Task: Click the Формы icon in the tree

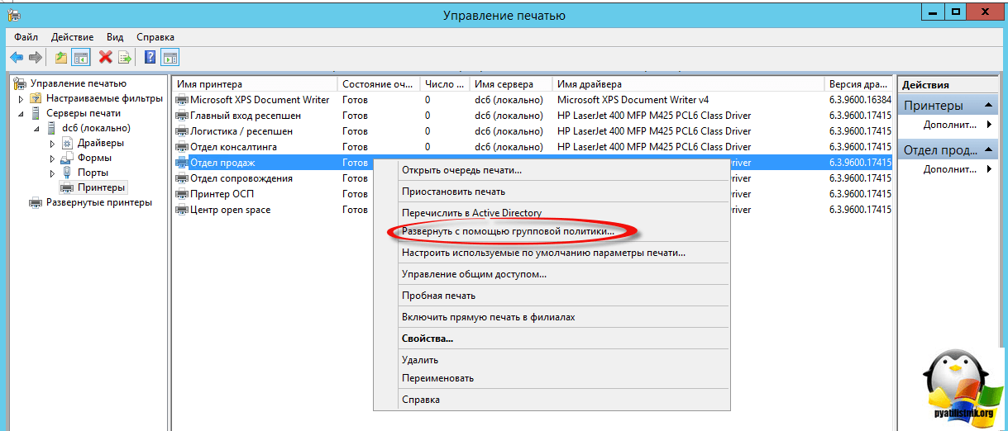Action: click(x=68, y=158)
